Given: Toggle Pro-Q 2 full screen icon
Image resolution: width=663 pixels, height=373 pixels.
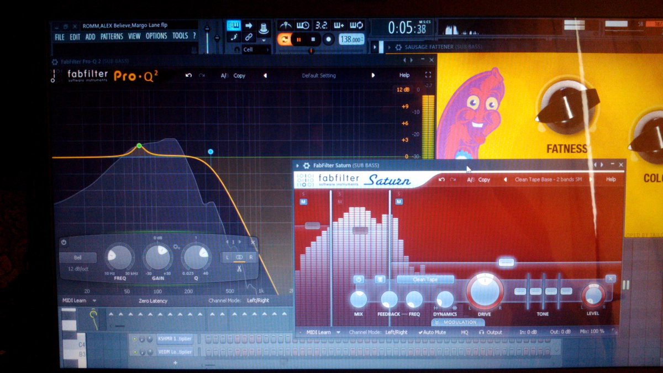Looking at the screenshot, I should pyautogui.click(x=428, y=75).
